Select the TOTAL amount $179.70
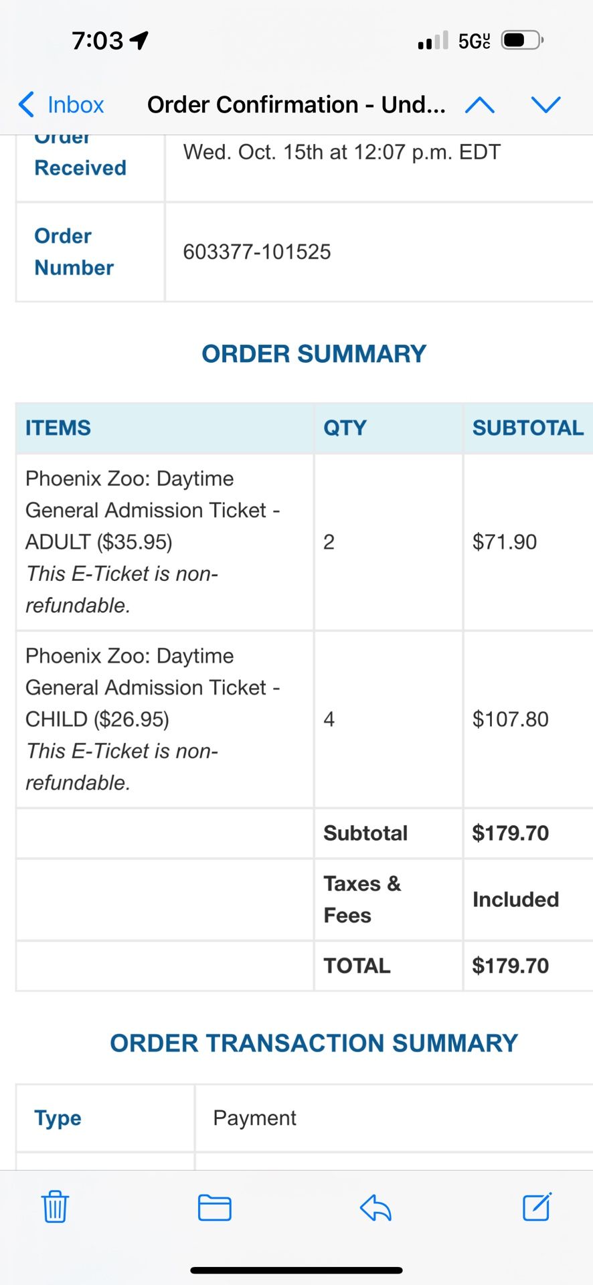593x1285 pixels. 511,966
